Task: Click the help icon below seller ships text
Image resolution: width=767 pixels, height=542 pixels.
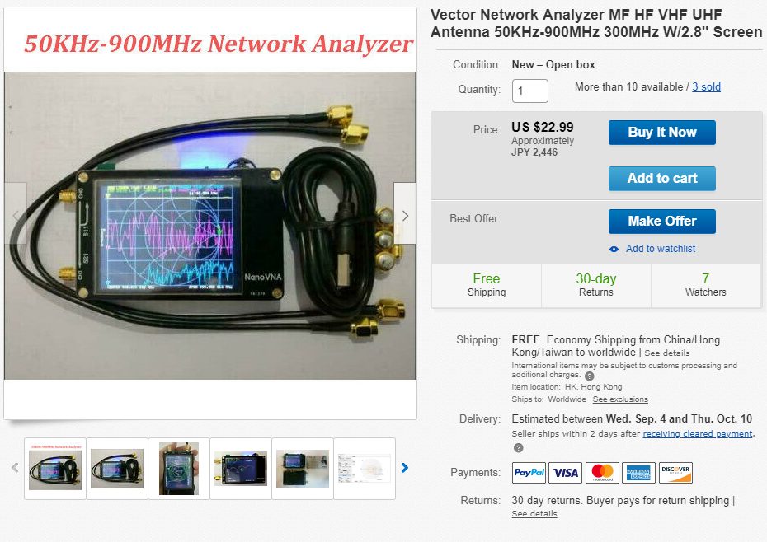Action: (519, 447)
